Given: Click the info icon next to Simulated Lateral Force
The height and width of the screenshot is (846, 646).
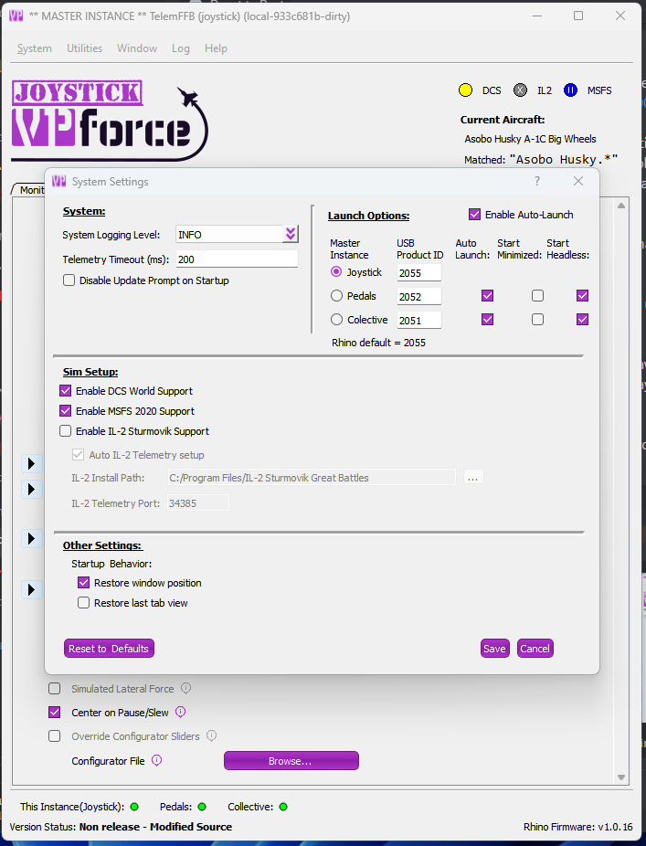Looking at the screenshot, I should [x=185, y=689].
